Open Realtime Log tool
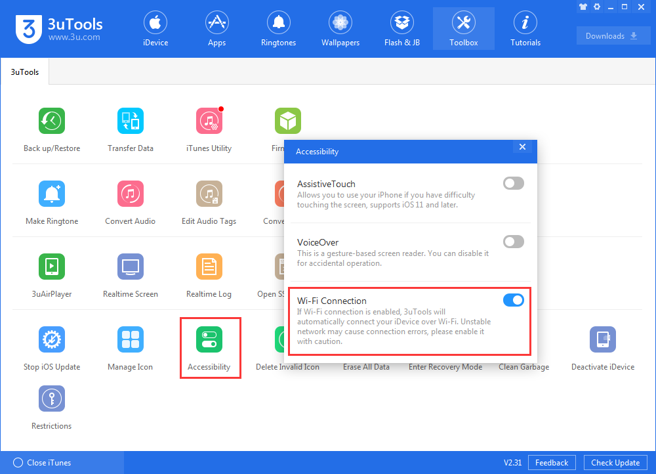Image resolution: width=656 pixels, height=474 pixels. (209, 267)
